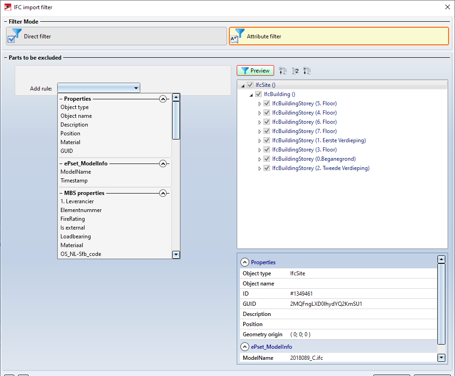455x376 pixels.
Task: Toggle checkbox for IfcBuildingStorey (5. Floor)
Action: (x=267, y=103)
